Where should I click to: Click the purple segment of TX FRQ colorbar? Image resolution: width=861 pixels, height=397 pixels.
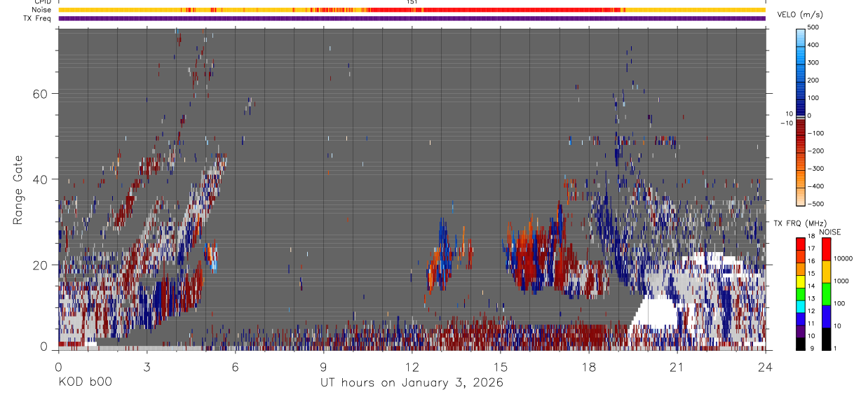pyautogui.click(x=801, y=331)
